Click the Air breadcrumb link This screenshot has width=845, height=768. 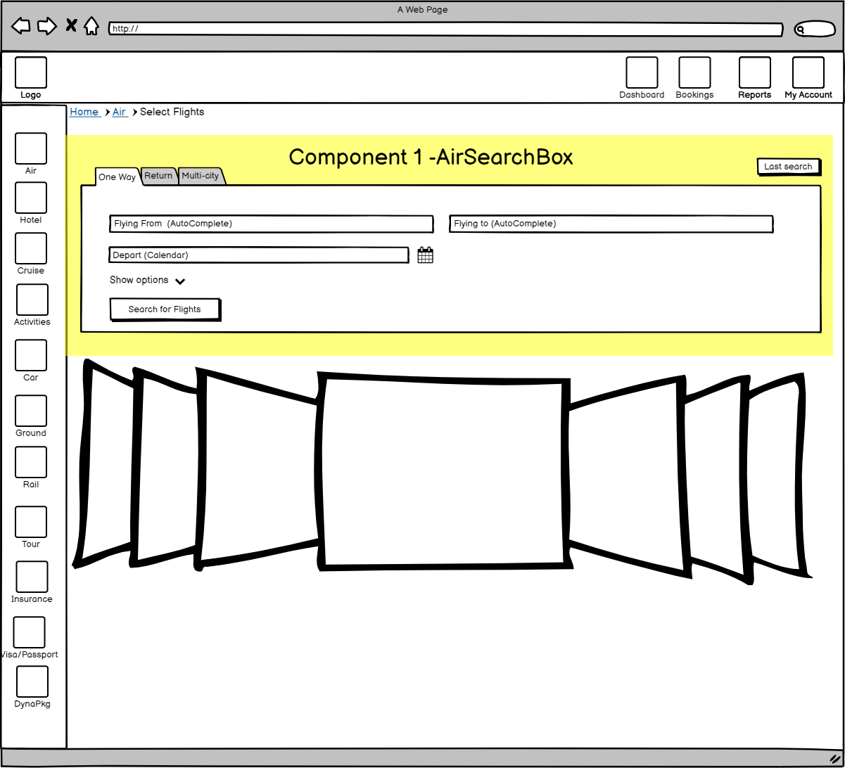[x=120, y=112]
